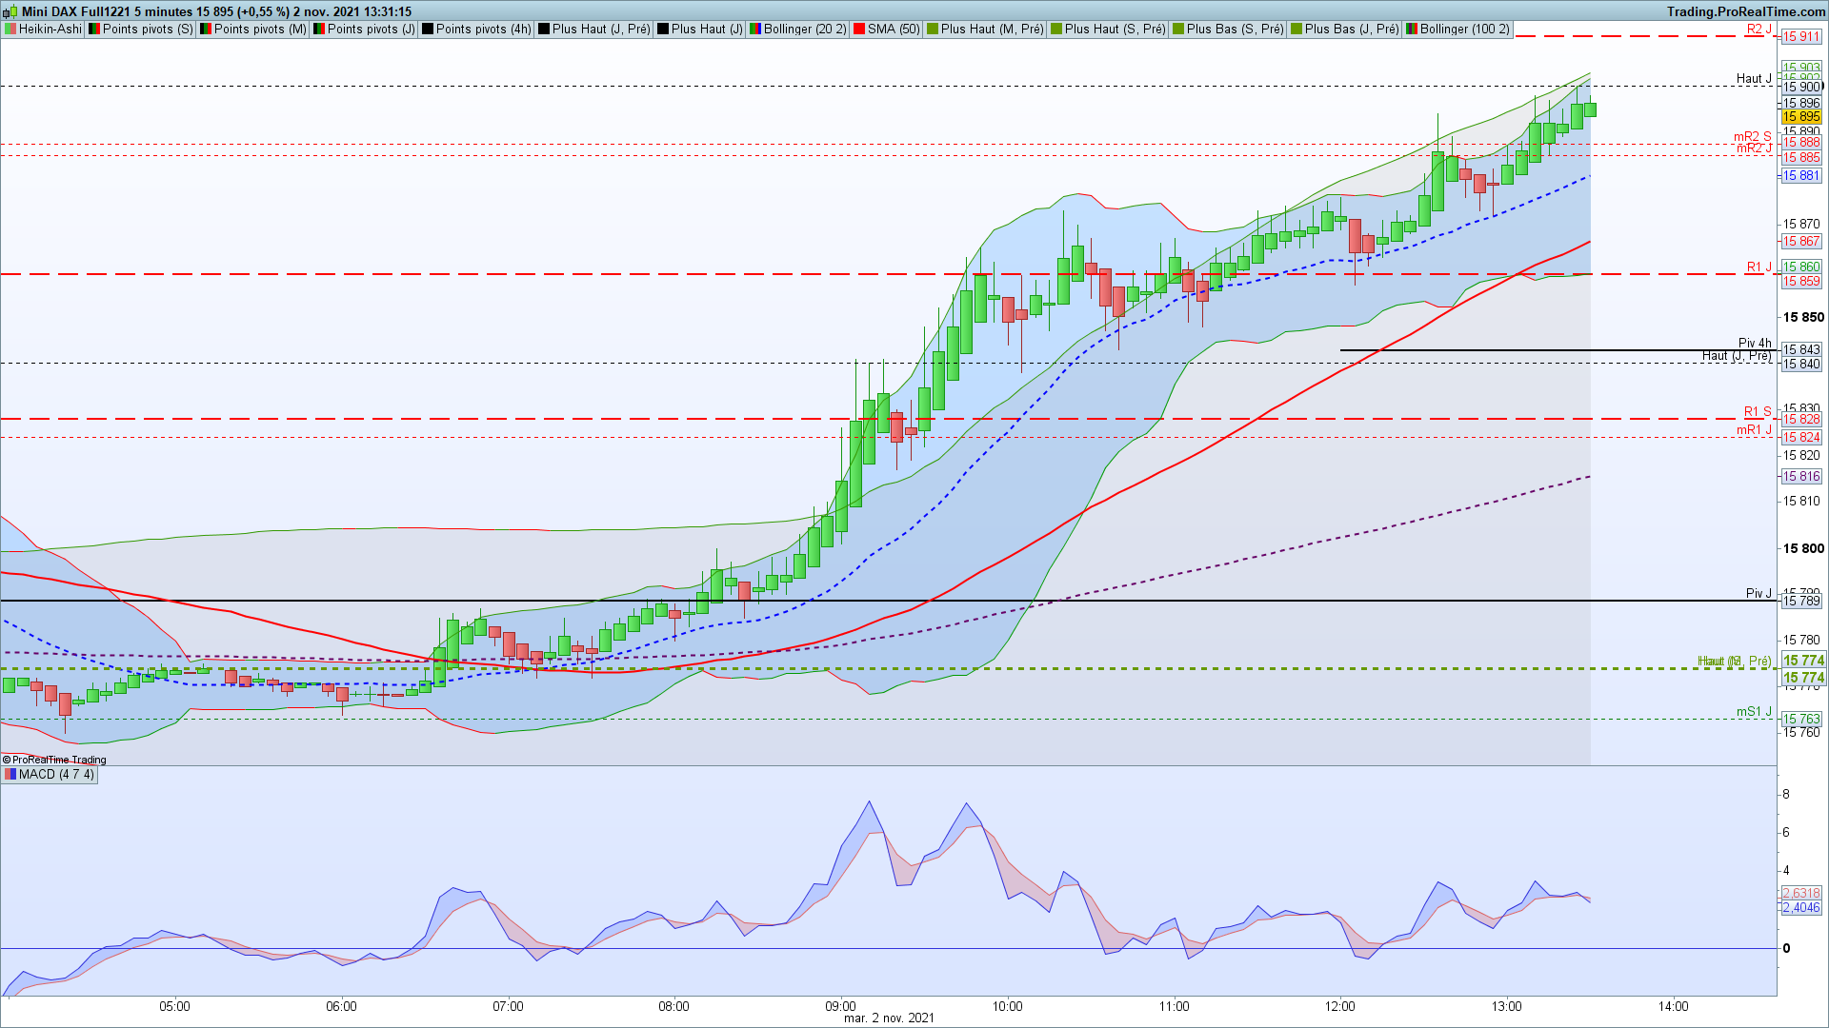
Task: Click the Trading.ProRealTime.com link
Action: coord(1745,11)
